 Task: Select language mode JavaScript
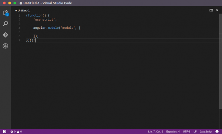coord(206,131)
